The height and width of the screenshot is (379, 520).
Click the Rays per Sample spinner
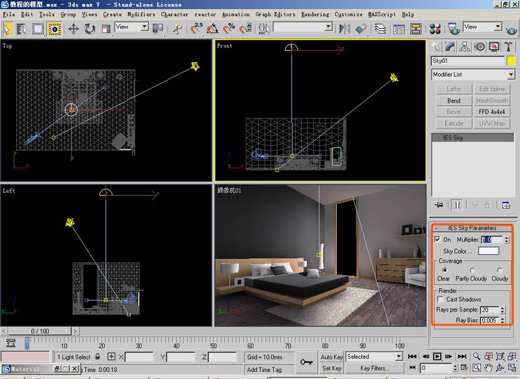coord(502,310)
